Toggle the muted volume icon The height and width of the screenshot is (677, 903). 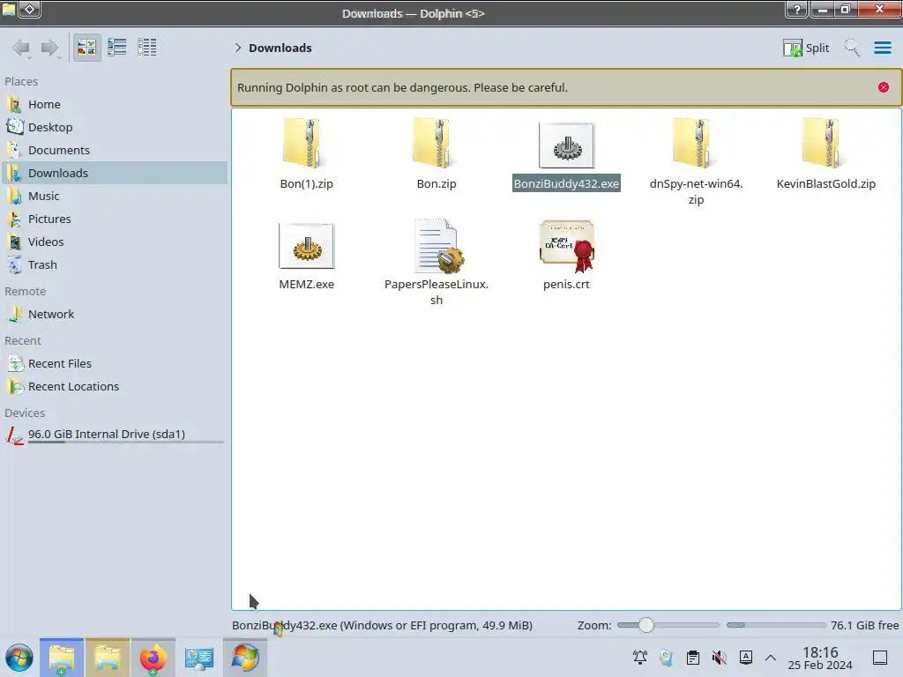(x=720, y=658)
